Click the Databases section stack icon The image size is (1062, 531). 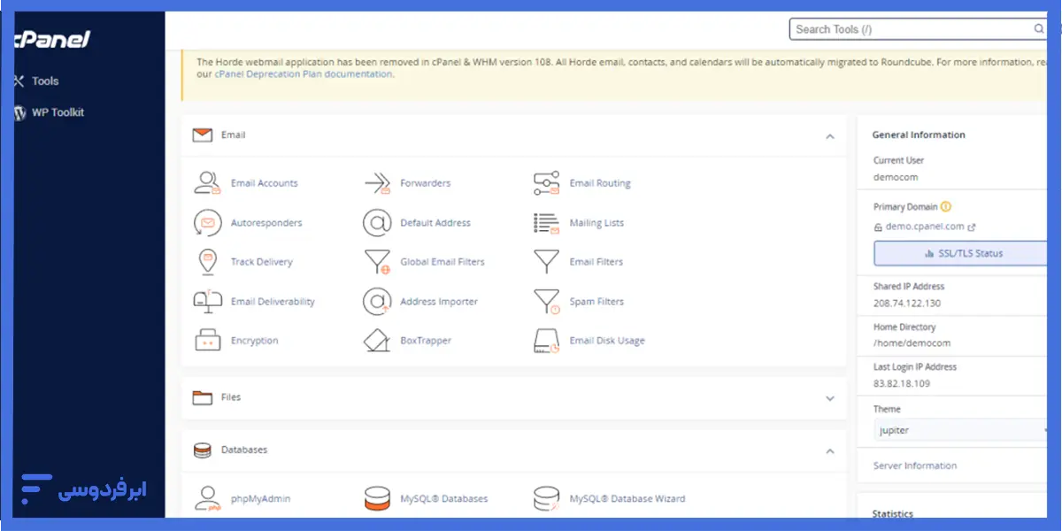pyautogui.click(x=203, y=450)
